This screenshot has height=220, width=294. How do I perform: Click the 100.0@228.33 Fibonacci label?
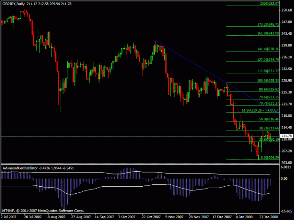(x=268, y=81)
